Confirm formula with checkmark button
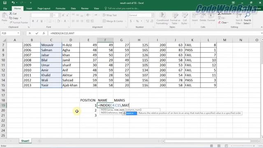This screenshot has width=263, height=148. pyautogui.click(x=37, y=33)
